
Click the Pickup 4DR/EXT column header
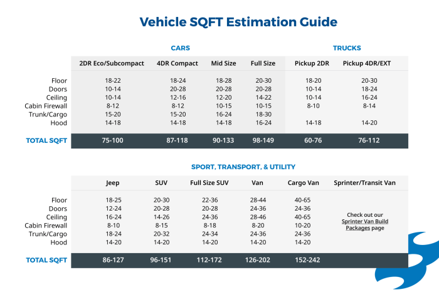(367, 63)
